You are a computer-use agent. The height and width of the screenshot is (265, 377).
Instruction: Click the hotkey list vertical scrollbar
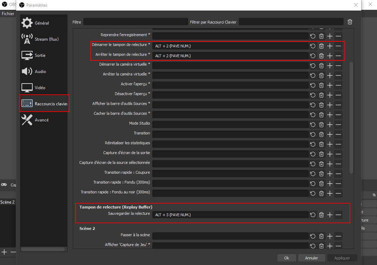[x=351, y=118]
